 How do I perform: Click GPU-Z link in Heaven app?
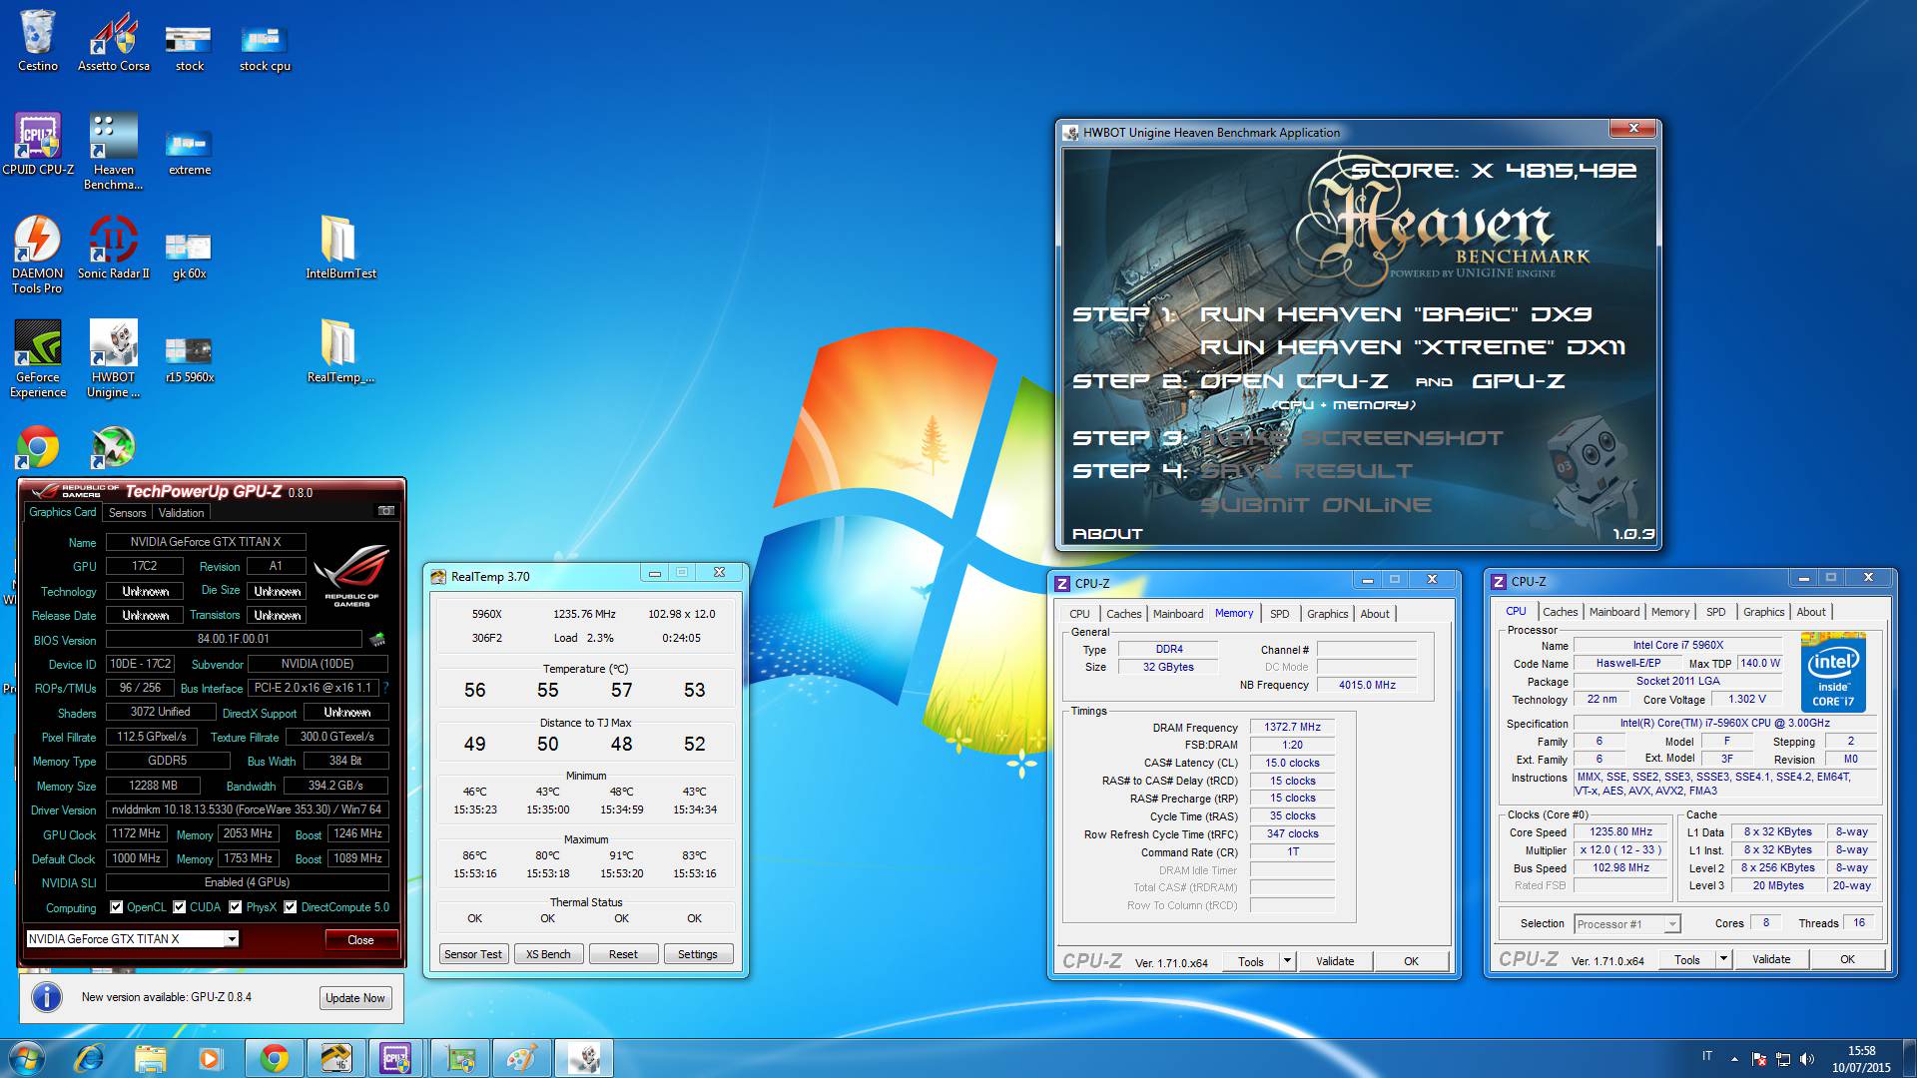coord(1519,381)
